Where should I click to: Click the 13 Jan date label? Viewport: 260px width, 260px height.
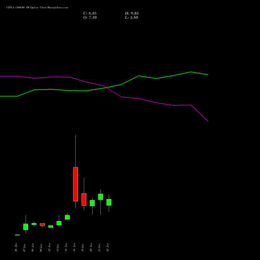click(58, 248)
